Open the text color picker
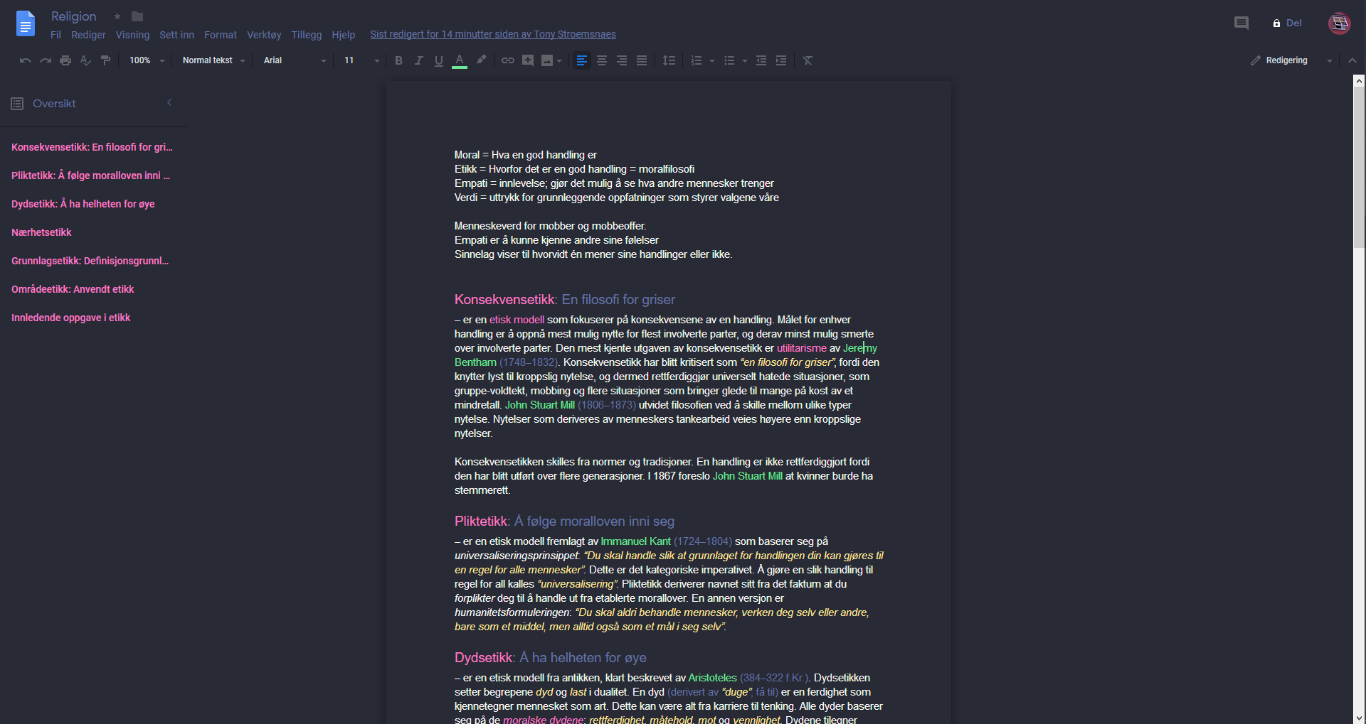 coord(460,60)
